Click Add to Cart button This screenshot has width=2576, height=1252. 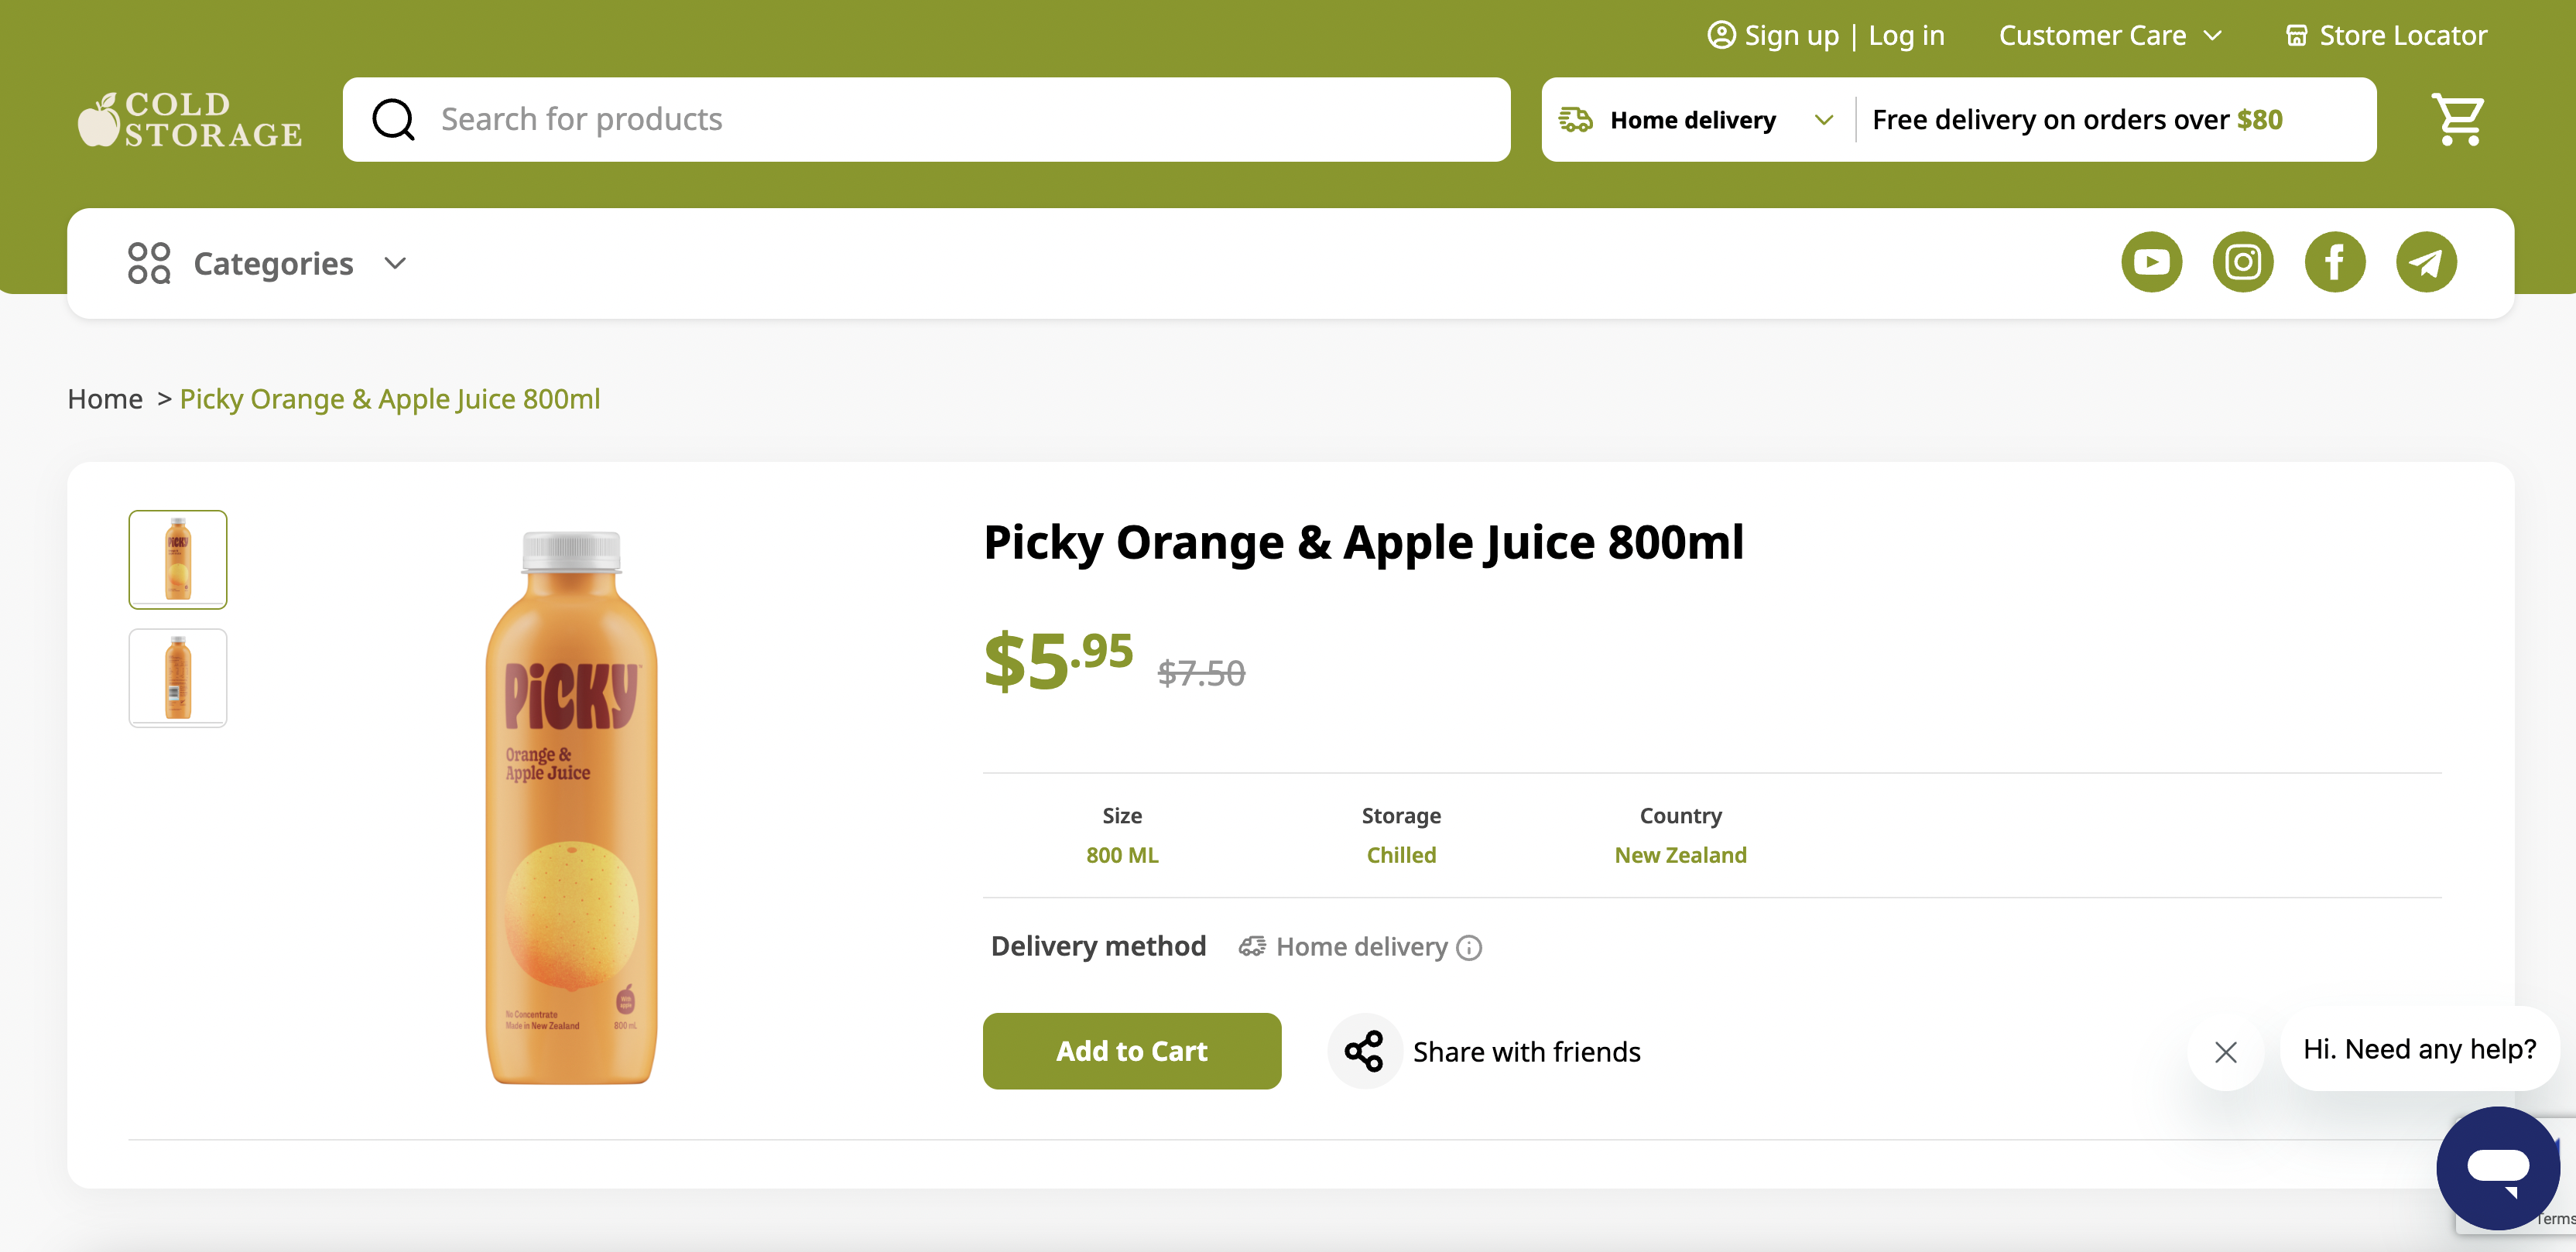(1131, 1051)
